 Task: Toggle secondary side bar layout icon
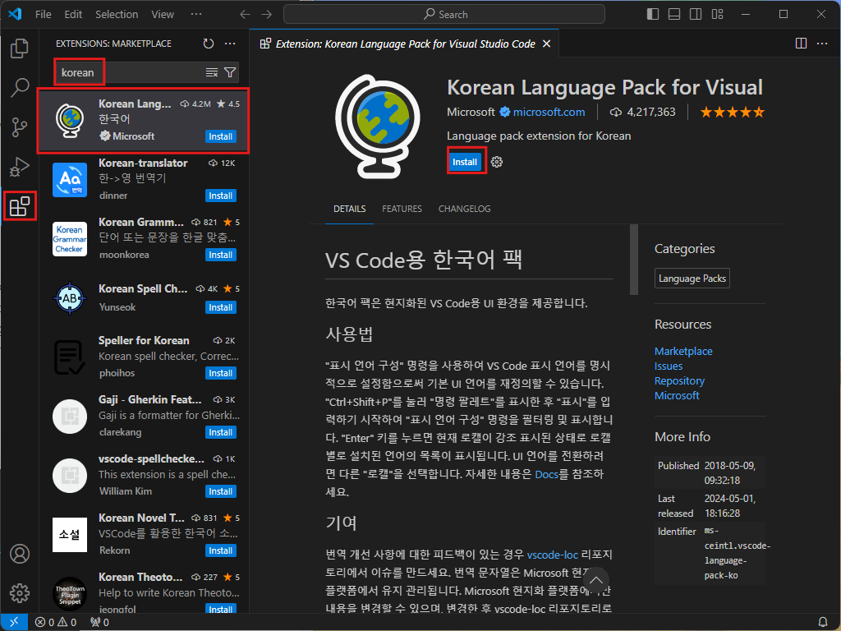pyautogui.click(x=696, y=15)
